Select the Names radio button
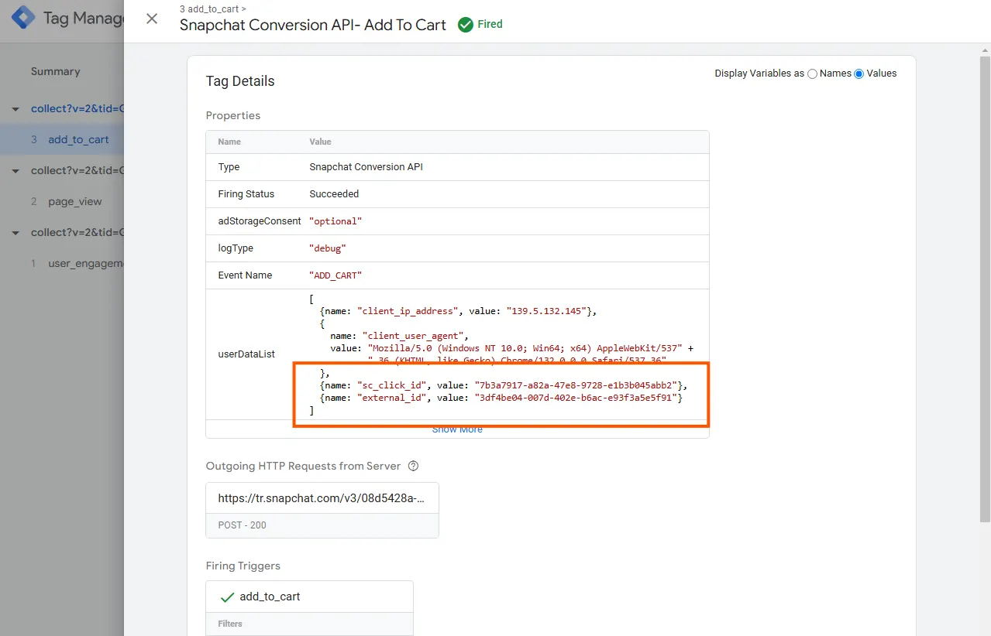 [x=813, y=74]
